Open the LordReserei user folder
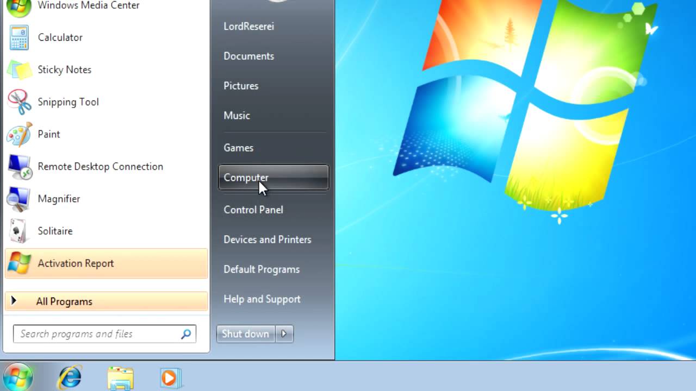The width and height of the screenshot is (696, 391). point(248,26)
